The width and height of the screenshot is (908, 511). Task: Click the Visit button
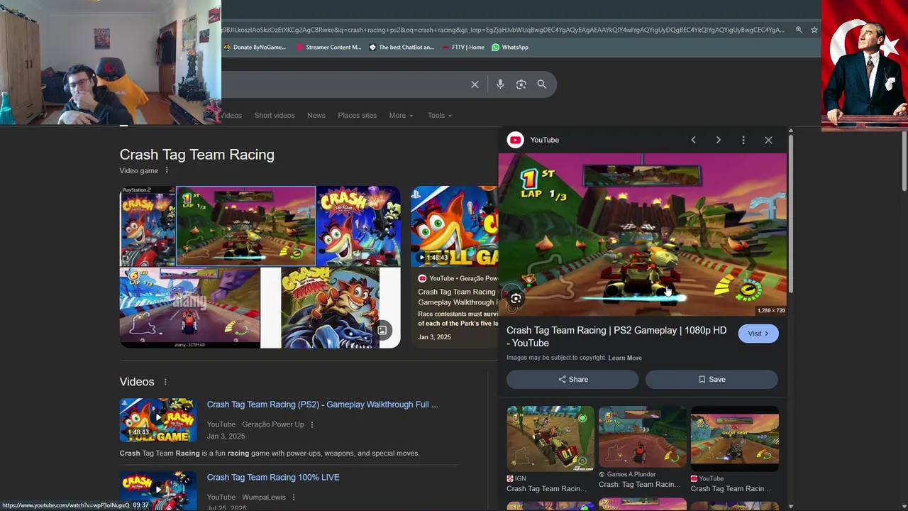point(758,334)
